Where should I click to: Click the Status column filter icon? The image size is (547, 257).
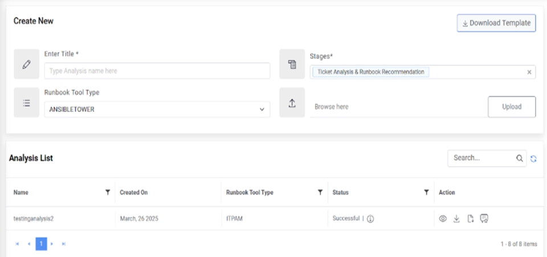pyautogui.click(x=426, y=192)
